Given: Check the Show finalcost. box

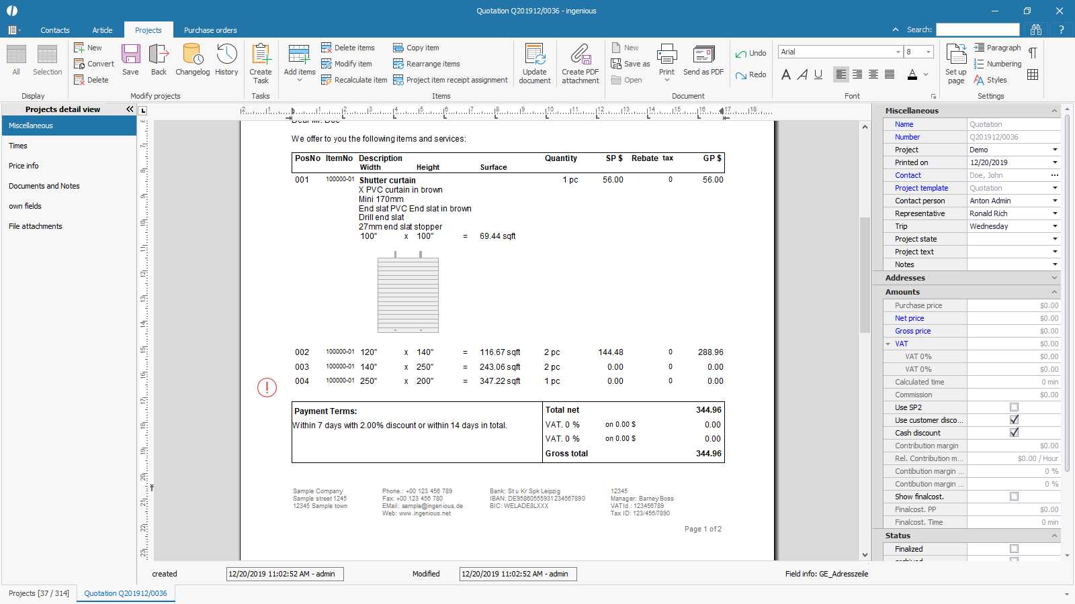Looking at the screenshot, I should pyautogui.click(x=1014, y=497).
